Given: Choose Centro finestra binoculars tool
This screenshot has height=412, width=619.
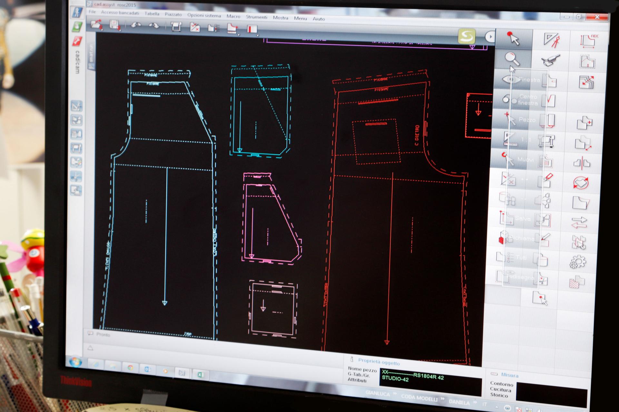Looking at the screenshot, I should (x=520, y=100).
